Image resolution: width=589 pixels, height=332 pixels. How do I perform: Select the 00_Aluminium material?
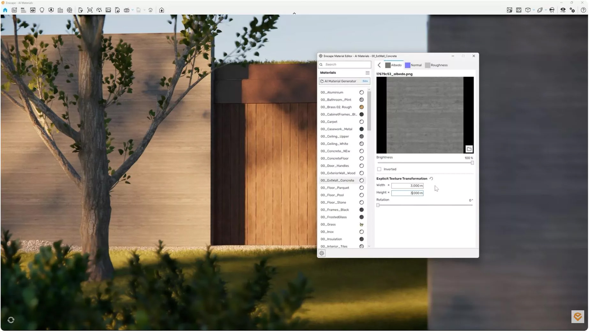[342, 92]
